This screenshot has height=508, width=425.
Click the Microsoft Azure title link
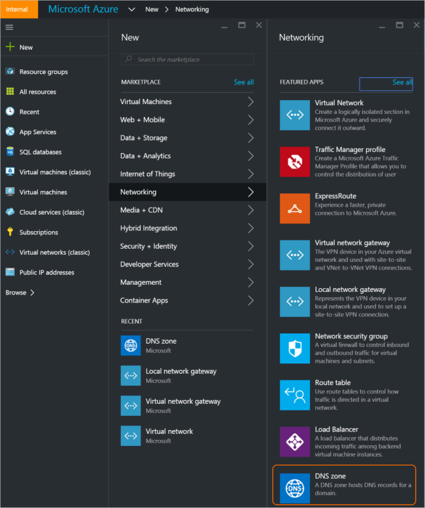pos(83,9)
